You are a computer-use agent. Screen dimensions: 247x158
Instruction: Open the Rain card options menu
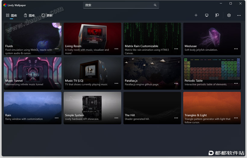[x=57, y=118]
